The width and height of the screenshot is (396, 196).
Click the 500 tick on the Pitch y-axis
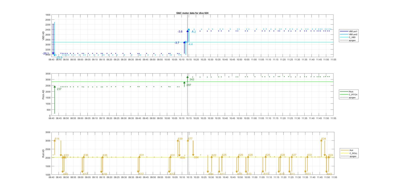[49, 110]
